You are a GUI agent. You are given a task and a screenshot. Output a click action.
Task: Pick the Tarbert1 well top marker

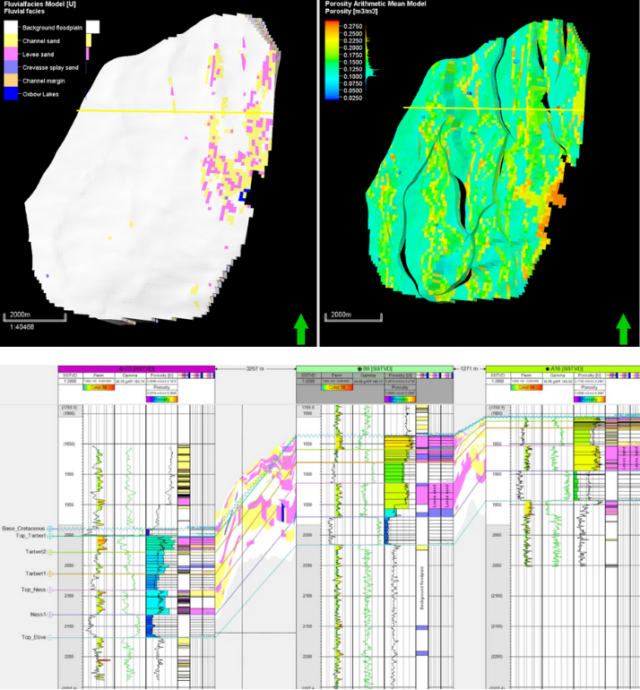coord(50,574)
